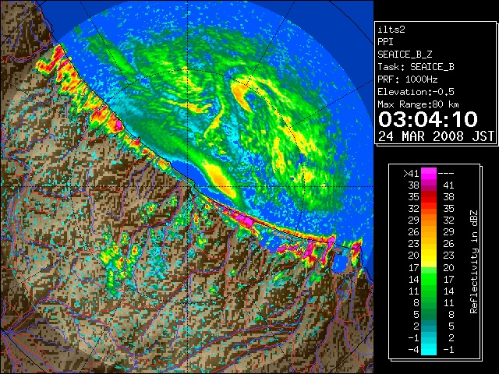Select the 'PPI' scan type label
The image size is (499, 374).
pyautogui.click(x=385, y=42)
